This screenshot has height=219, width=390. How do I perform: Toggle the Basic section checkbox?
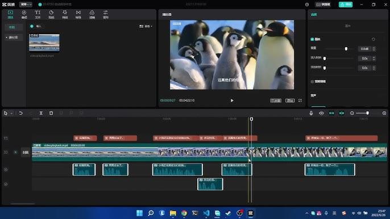pyautogui.click(x=312, y=39)
